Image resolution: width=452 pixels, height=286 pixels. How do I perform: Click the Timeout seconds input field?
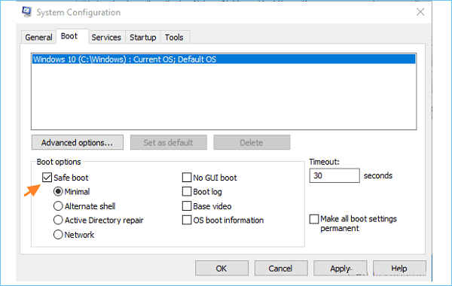[x=334, y=175]
